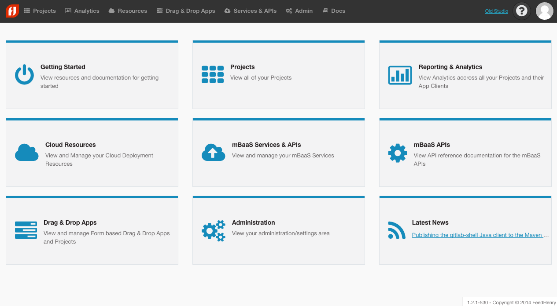Open Analytics in the top navigation
This screenshot has height=306, width=557.
point(82,11)
